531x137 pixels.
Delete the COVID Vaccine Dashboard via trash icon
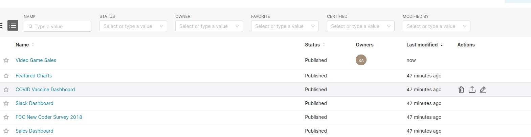coord(461,90)
